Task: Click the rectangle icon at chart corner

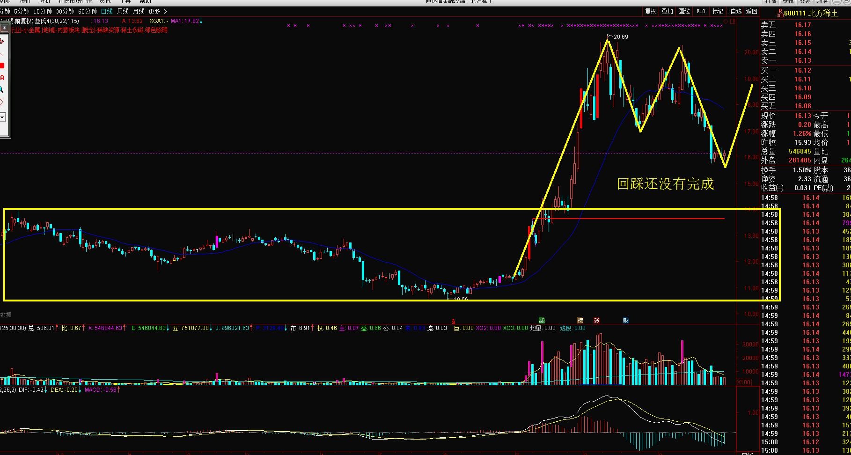Action: point(733,21)
